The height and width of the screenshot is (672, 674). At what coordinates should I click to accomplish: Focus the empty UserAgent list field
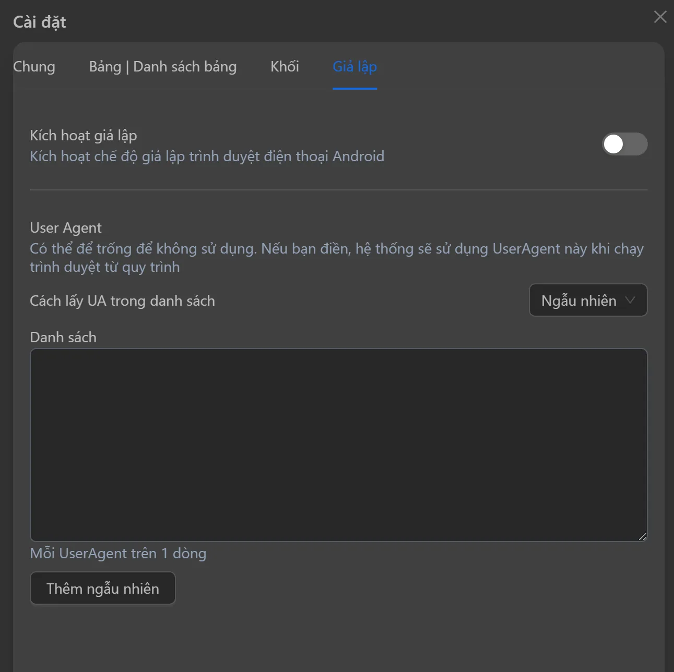pos(338,445)
